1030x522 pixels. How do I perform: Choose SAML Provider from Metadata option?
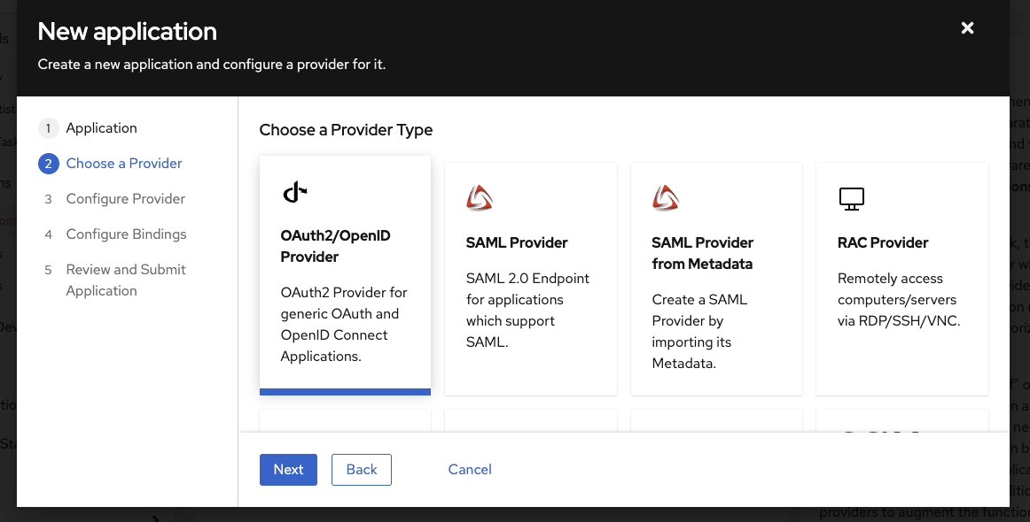(x=702, y=253)
